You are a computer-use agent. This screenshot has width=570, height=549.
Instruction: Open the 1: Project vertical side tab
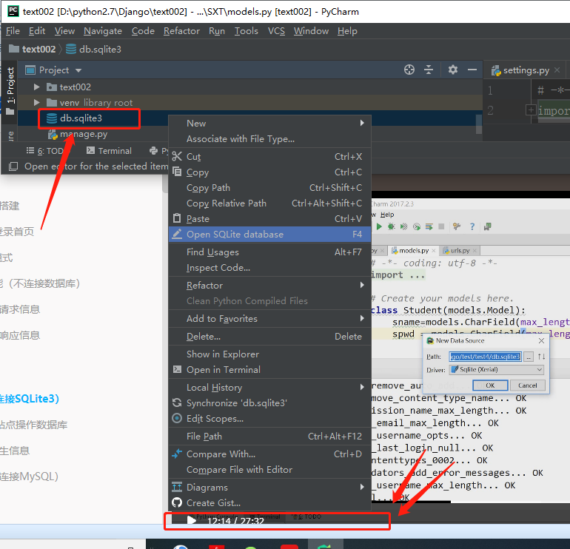(x=10, y=90)
